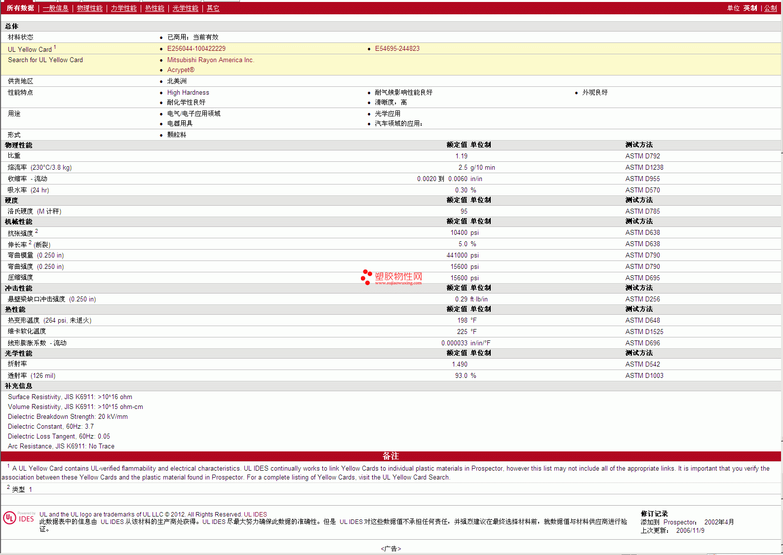Select 英制 unit option
Screen dimensions: 783x555
[x=750, y=8]
